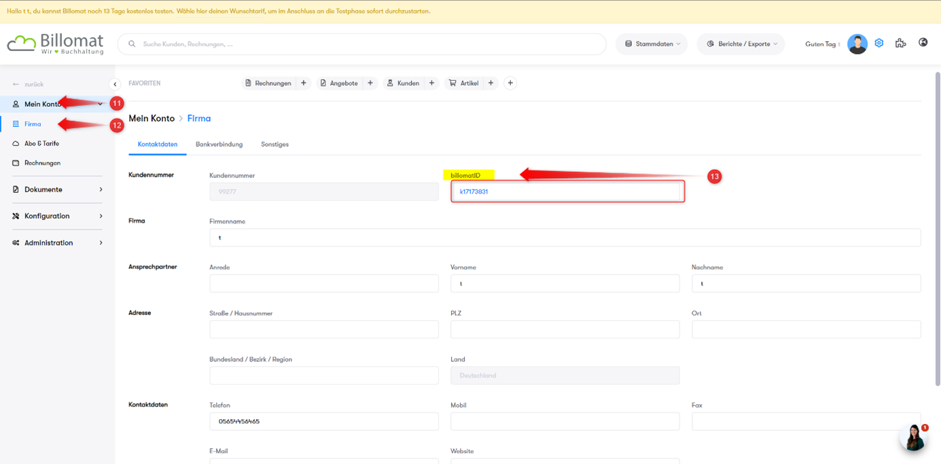Viewport: 941px width, 464px height.
Task: Add a new favorite with the last plus button
Action: pyautogui.click(x=510, y=83)
